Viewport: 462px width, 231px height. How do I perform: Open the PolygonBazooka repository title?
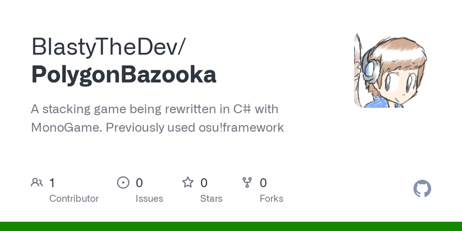(124, 75)
